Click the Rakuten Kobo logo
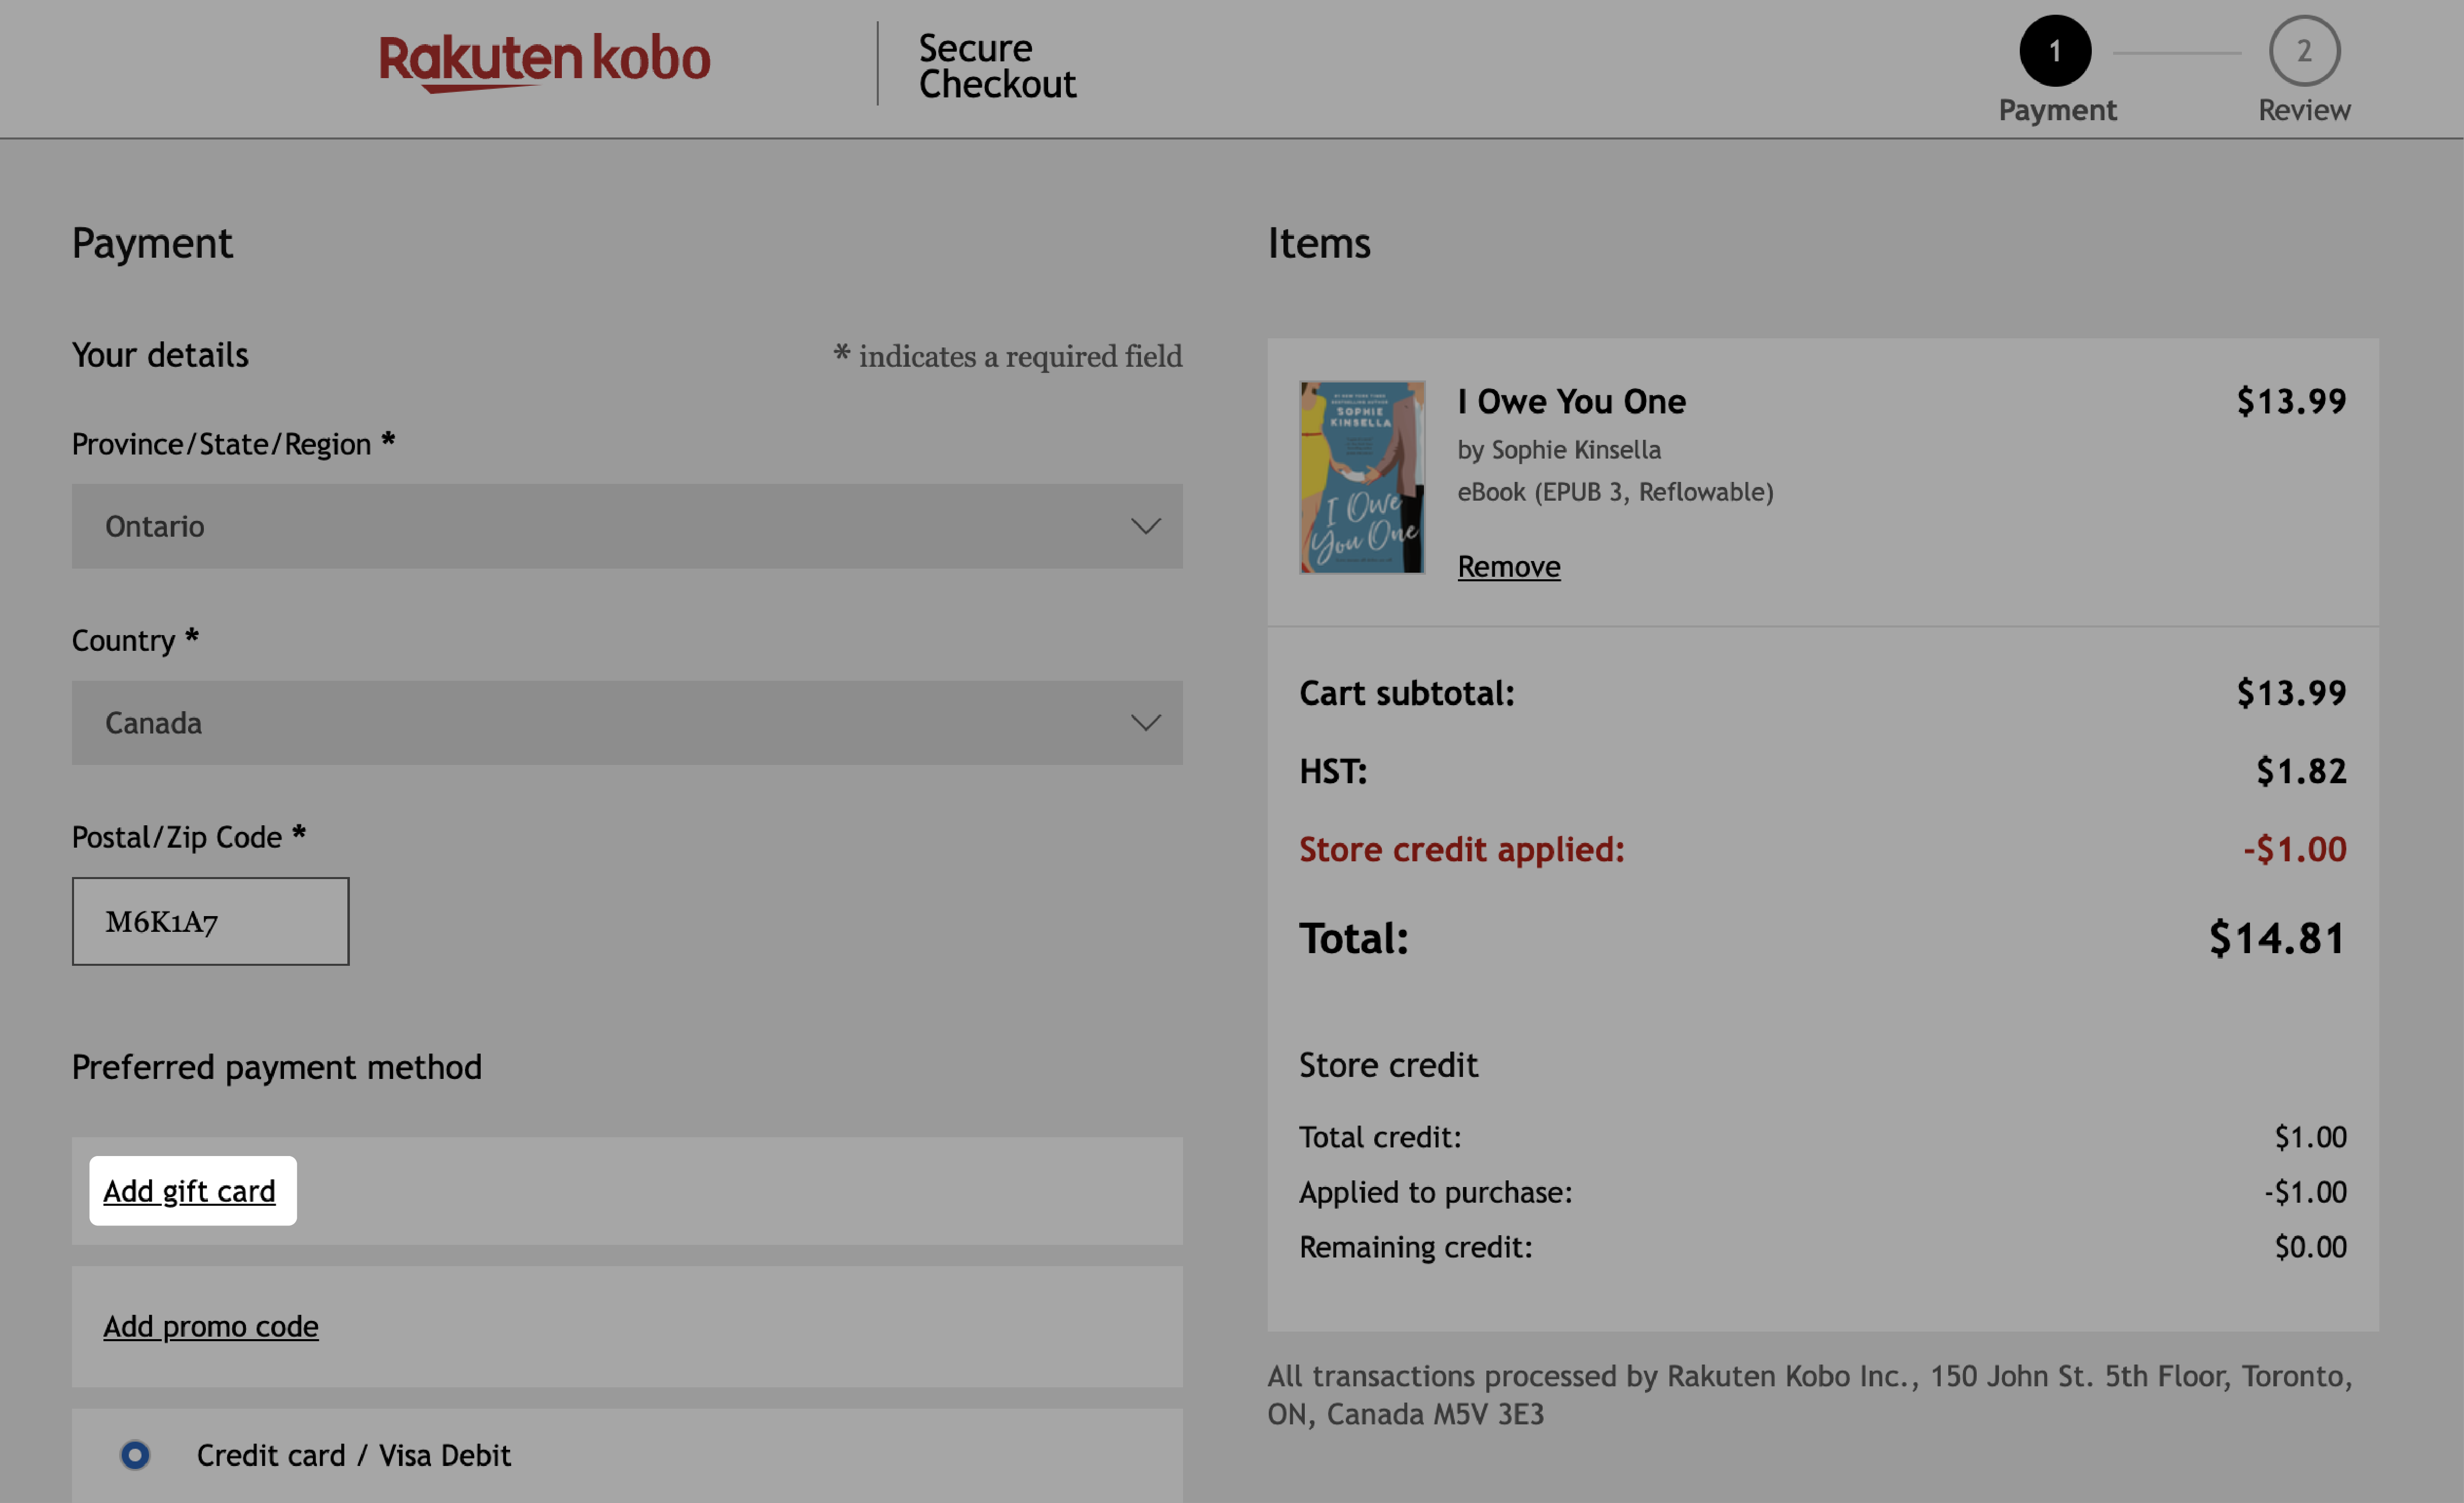 (546, 61)
